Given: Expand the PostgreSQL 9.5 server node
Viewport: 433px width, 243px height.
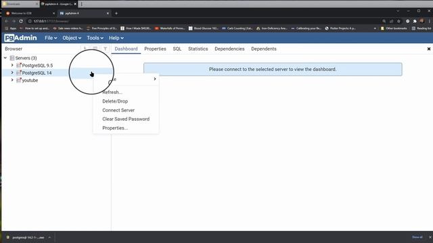Looking at the screenshot, I should click(12, 65).
